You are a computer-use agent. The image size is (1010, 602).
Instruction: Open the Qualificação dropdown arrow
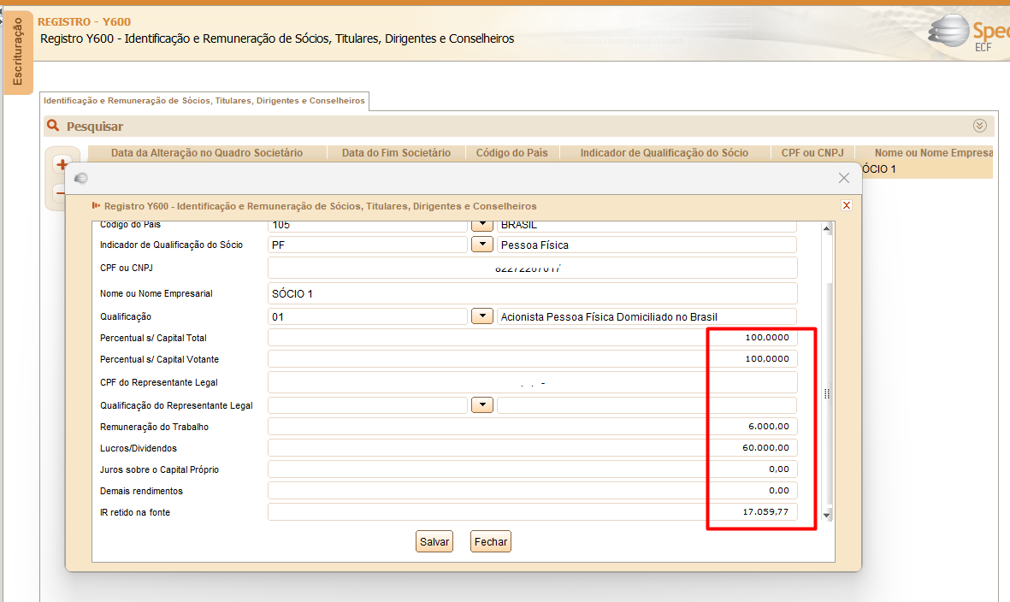click(x=481, y=316)
